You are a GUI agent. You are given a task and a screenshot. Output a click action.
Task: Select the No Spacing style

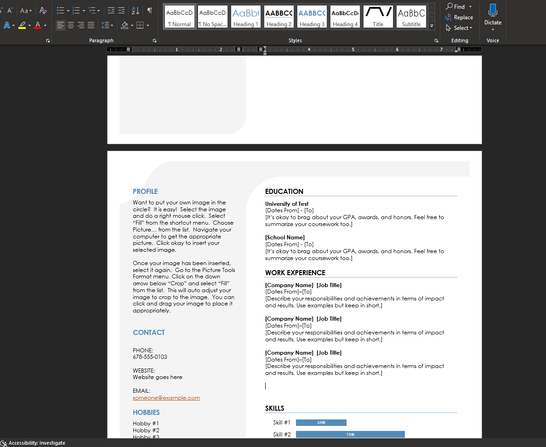213,17
